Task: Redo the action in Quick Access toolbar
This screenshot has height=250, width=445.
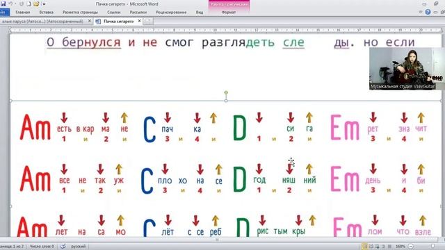Action: (x=22, y=4)
